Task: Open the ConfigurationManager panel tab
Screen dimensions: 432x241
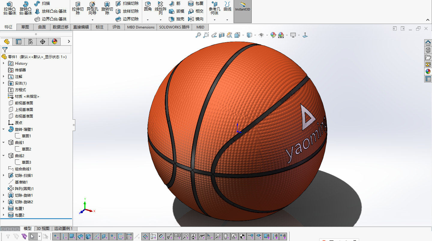Action: tap(31, 42)
